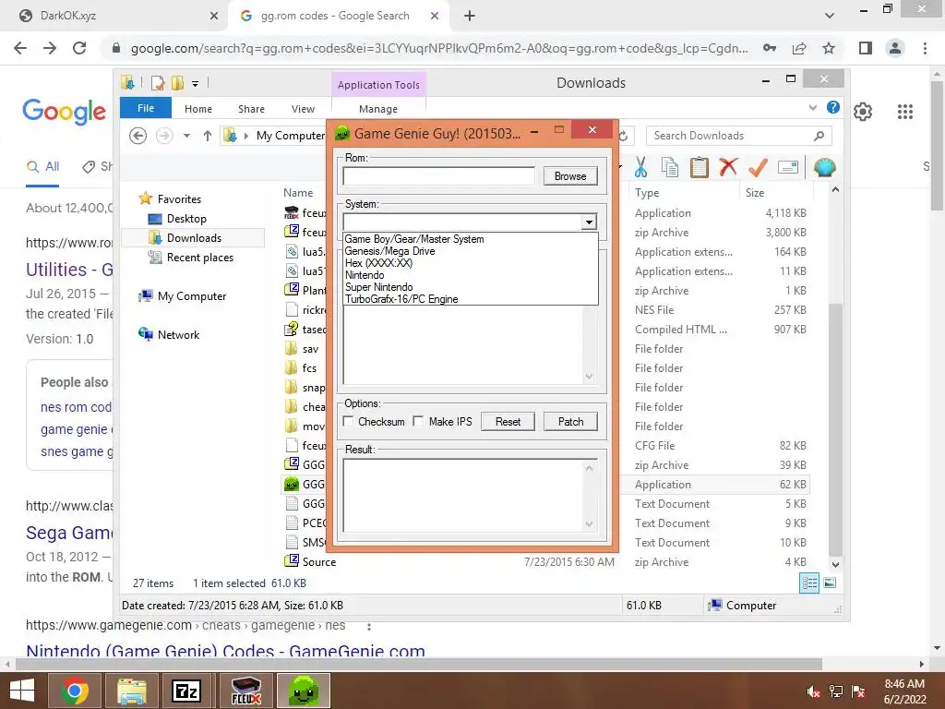Click the Explorer help question mark icon
Image resolution: width=945 pixels, height=709 pixels.
(x=833, y=107)
